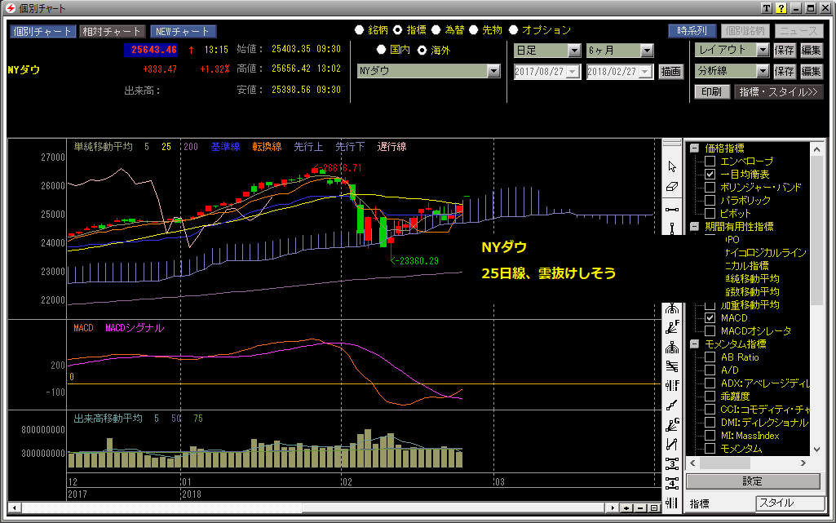Screen dimensions: 836x523
Task: Click the chart scroll-left arrow
Action: [x=15, y=508]
